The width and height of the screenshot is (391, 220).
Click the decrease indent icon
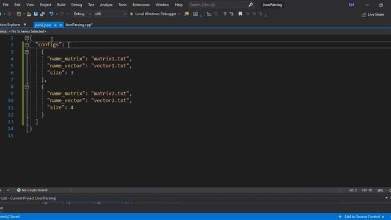[209, 14]
